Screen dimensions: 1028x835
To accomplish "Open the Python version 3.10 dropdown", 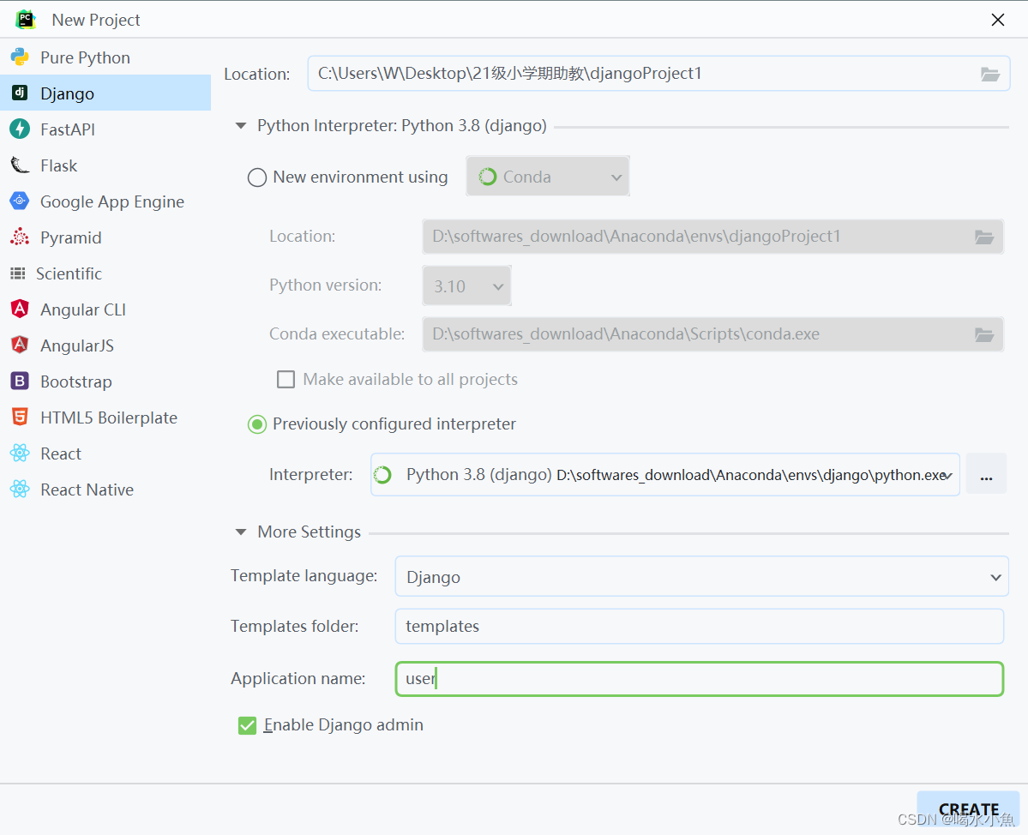I will [466, 285].
